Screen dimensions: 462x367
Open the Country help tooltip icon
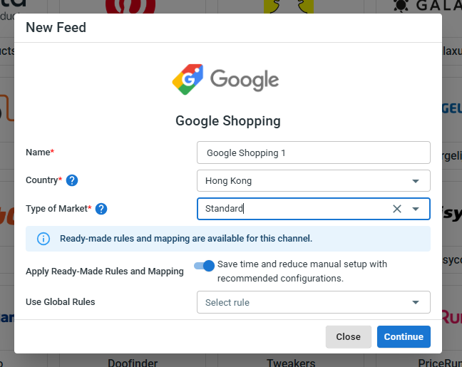72,180
